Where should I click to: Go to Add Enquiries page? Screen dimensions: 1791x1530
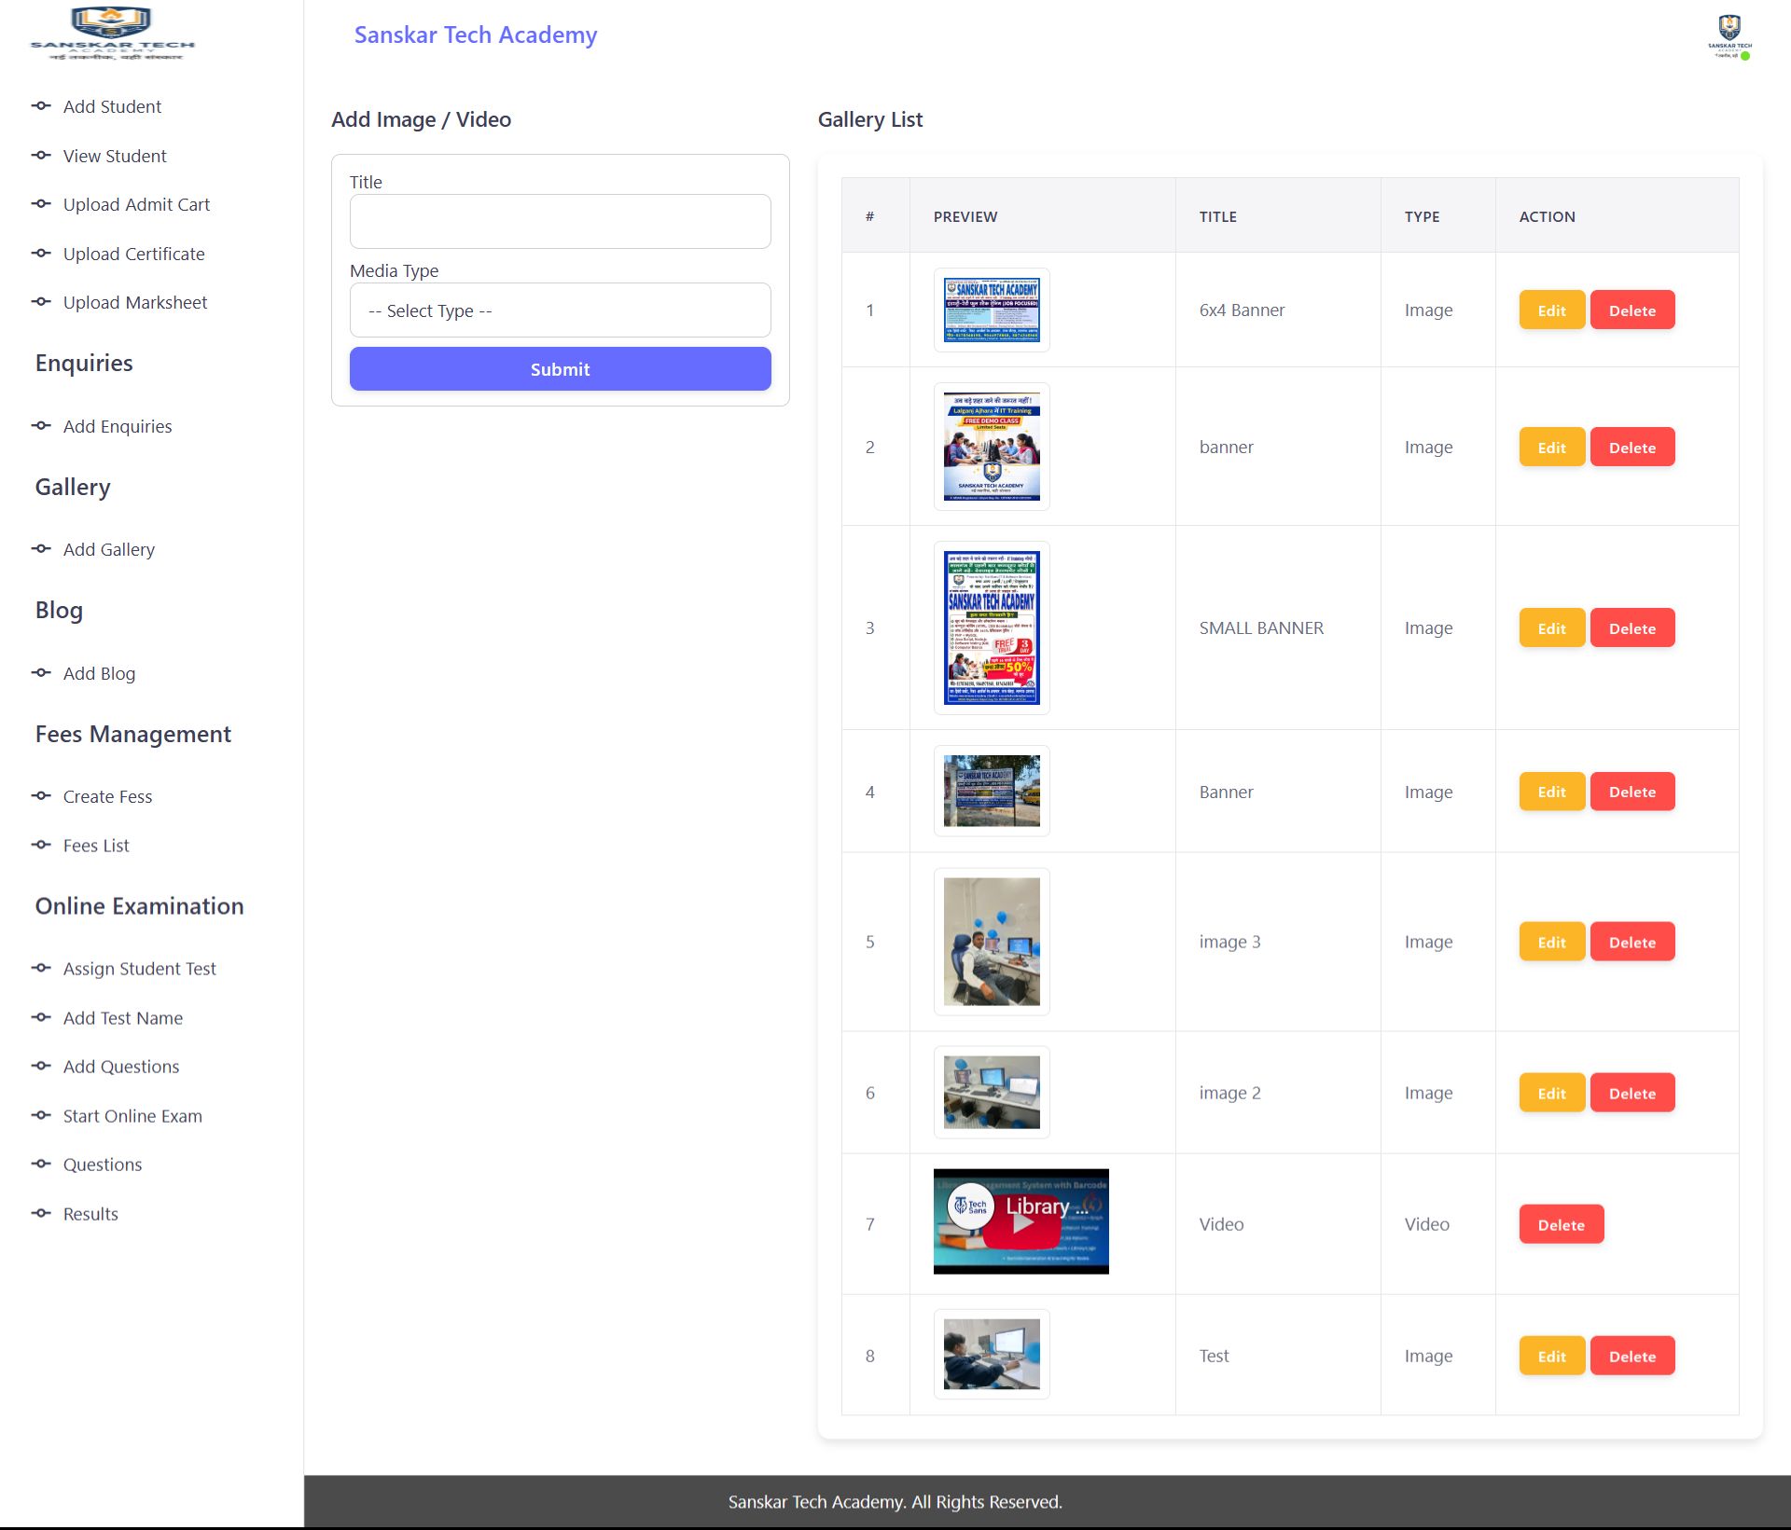[x=118, y=426]
